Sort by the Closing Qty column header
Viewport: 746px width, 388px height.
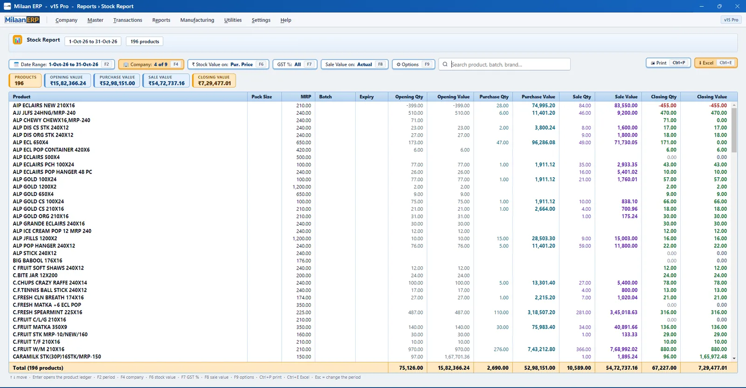click(x=661, y=97)
